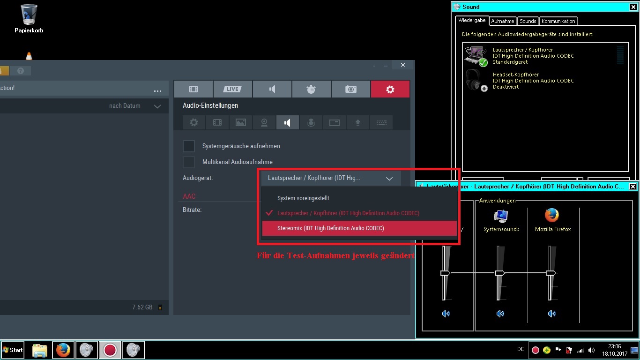Click the red record tray icon
The height and width of the screenshot is (360, 640).
point(535,350)
